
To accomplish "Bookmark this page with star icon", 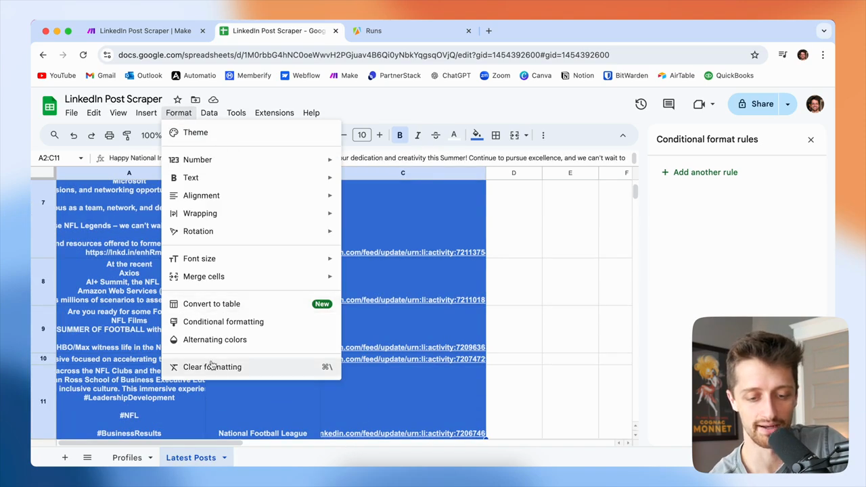I will click(x=754, y=55).
